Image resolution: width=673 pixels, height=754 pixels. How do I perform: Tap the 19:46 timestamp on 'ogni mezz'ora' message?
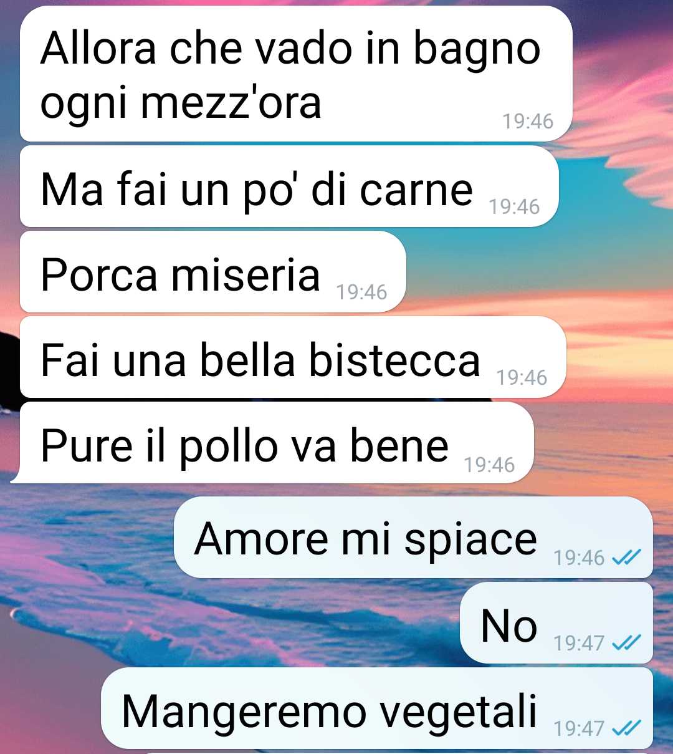[x=528, y=121]
